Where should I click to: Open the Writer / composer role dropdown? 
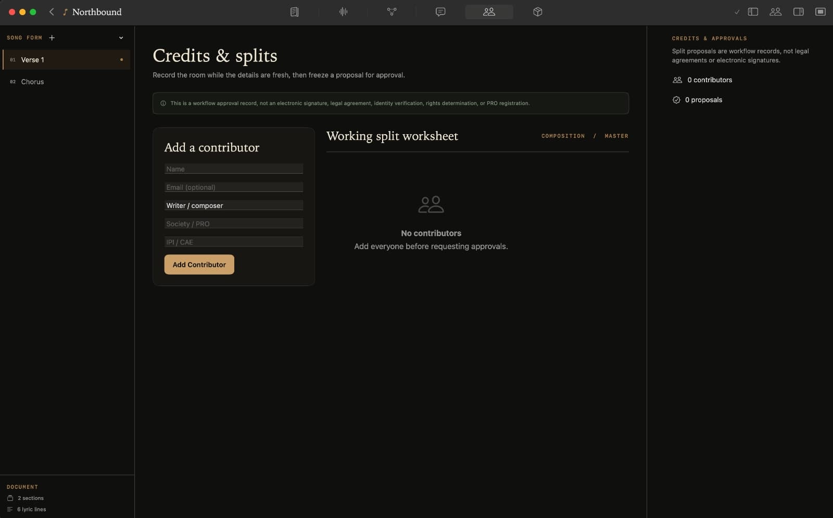[234, 205]
